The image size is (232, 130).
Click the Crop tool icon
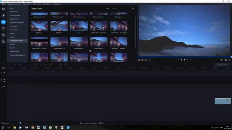click(x=40, y=65)
